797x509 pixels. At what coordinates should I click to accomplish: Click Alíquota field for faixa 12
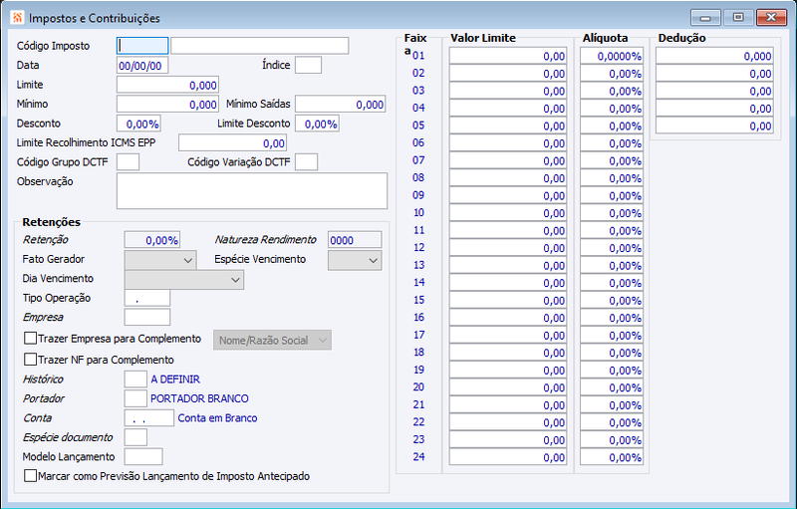pyautogui.click(x=612, y=248)
